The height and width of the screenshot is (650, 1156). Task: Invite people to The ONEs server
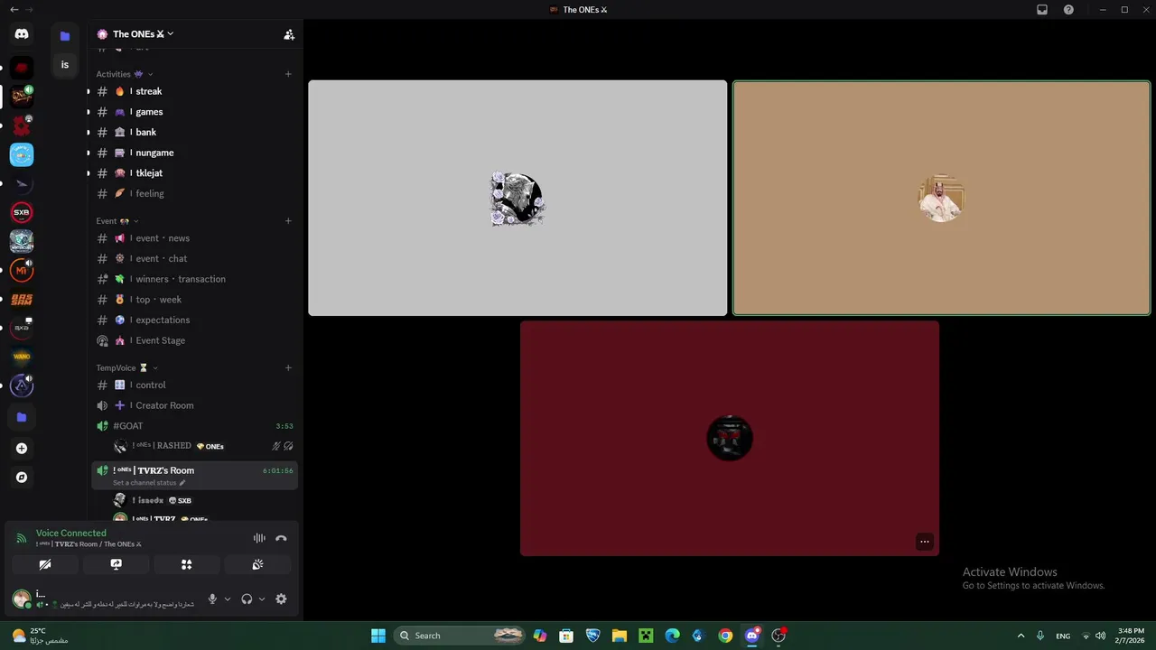289,34
